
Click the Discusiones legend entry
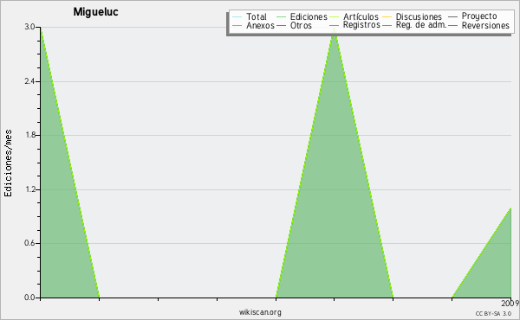[413, 16]
